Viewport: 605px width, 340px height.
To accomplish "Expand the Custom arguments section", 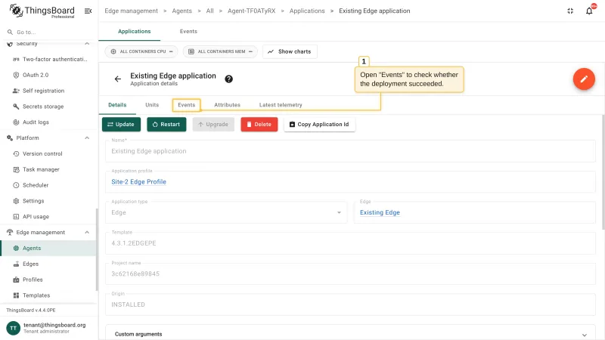I will (x=350, y=334).
